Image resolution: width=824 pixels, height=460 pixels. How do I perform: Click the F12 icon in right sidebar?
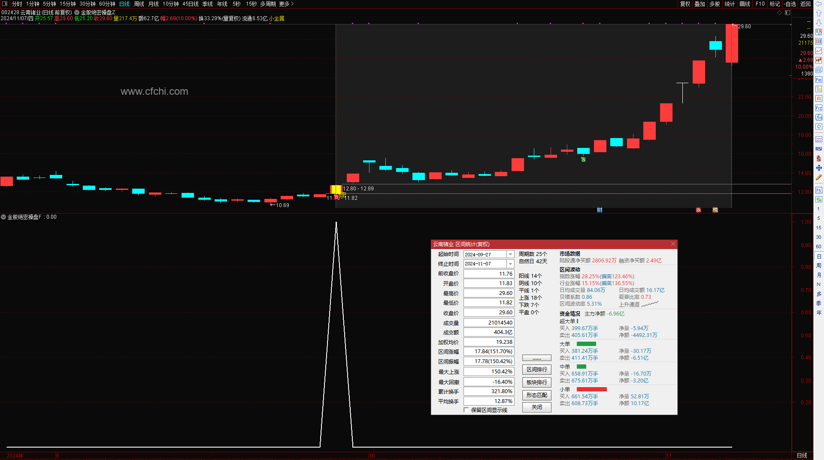pyautogui.click(x=819, y=108)
